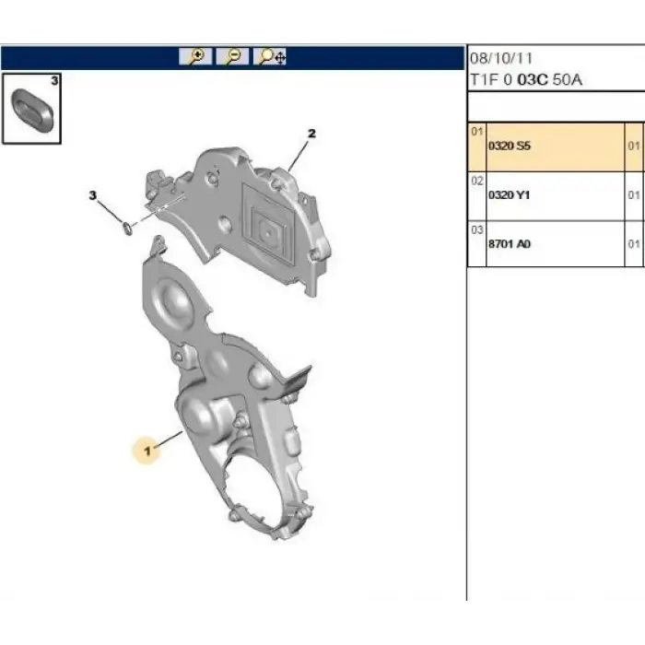Click row index 02 in parts table
The image size is (645, 645).
click(x=477, y=181)
